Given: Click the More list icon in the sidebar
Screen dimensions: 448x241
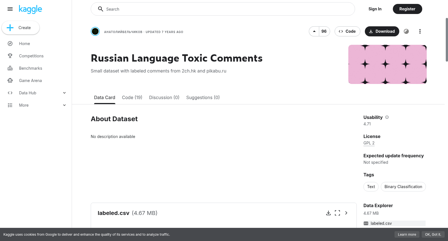Looking at the screenshot, I should pos(10,105).
